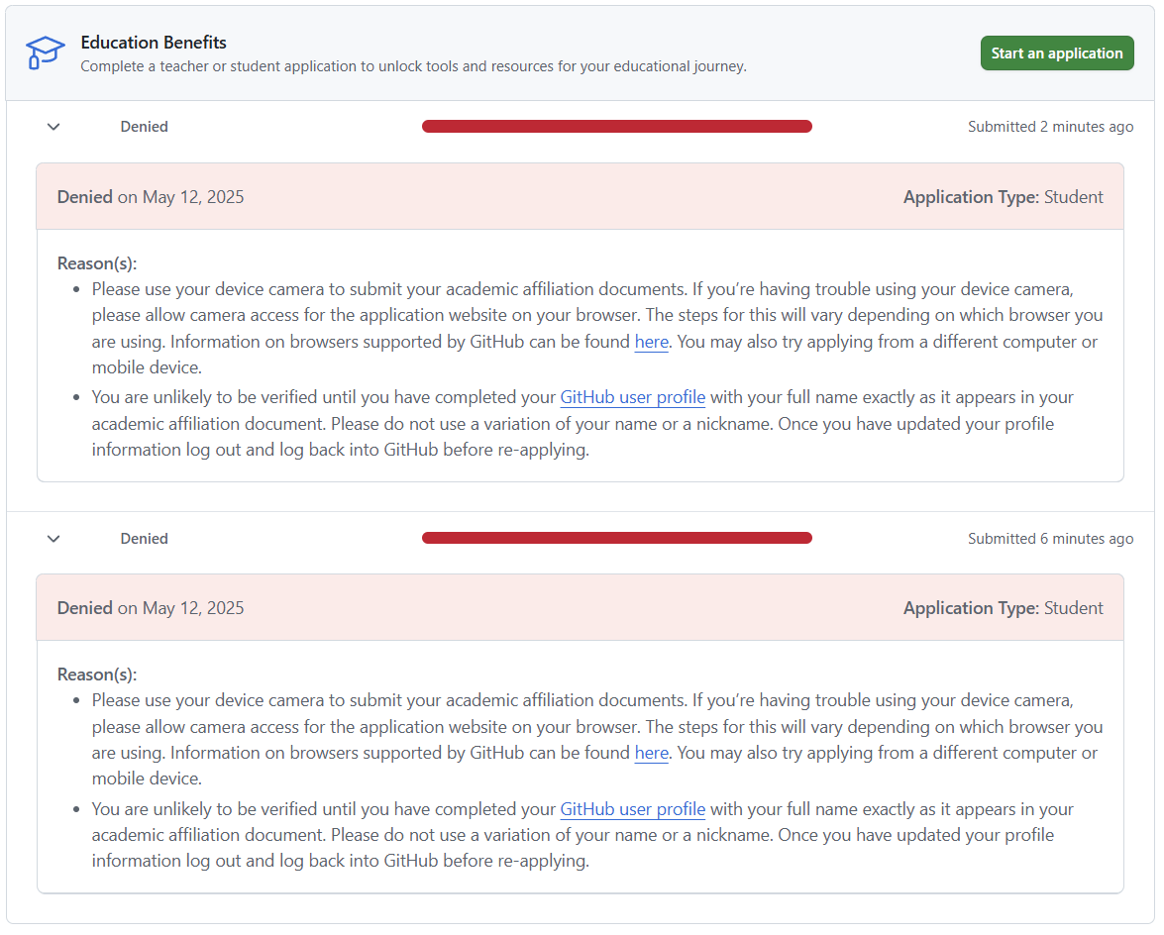Click the 'Submitted 2 minutes ago' timestamp
The image size is (1164, 935).
pyautogui.click(x=1050, y=127)
